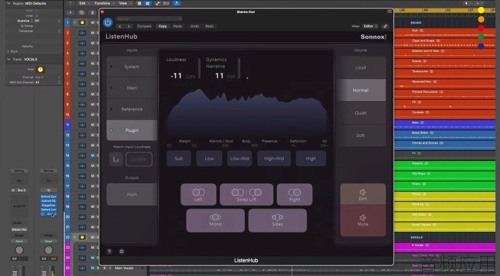
Task: Click the up arrow icon left of Edit
Action: (x=71, y=3)
